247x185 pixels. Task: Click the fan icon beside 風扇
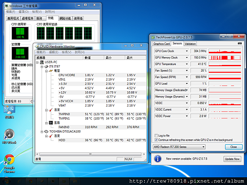click(51, 123)
